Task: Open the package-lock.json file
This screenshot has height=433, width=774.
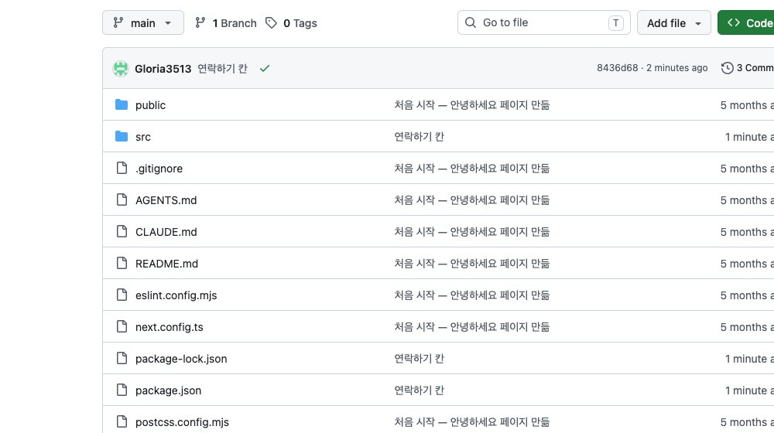Action: coord(181,359)
